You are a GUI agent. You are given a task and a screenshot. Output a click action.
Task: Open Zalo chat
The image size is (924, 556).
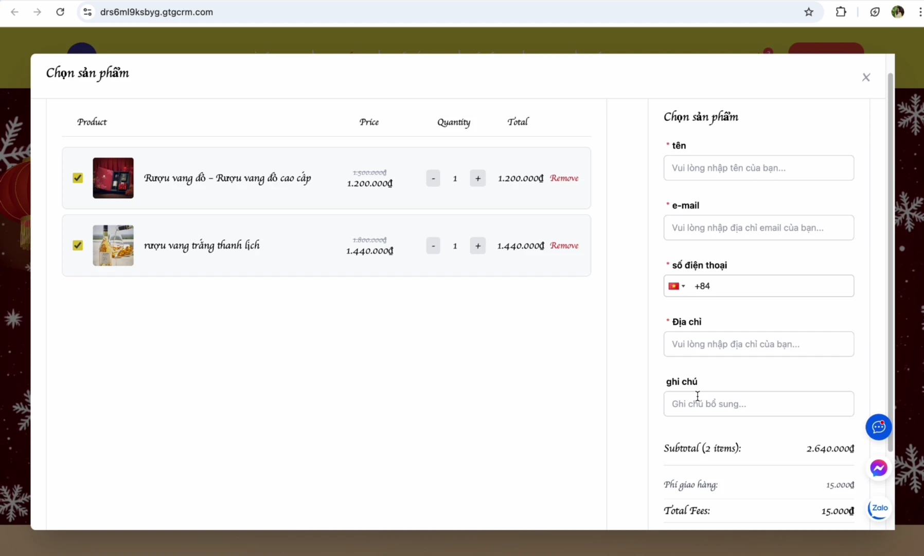(x=878, y=509)
